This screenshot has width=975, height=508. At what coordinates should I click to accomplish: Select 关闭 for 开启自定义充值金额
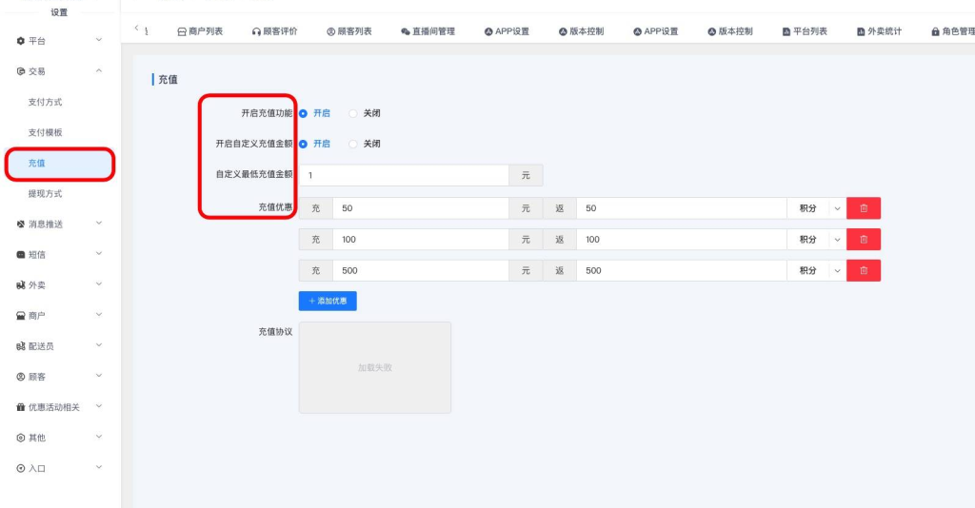point(353,144)
